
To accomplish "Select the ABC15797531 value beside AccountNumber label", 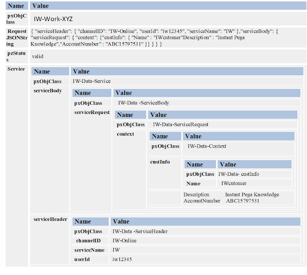I will tap(243, 201).
